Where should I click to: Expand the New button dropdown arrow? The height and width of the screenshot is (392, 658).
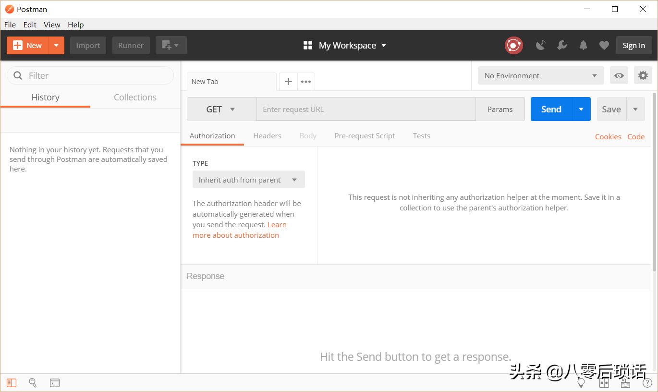pos(56,45)
